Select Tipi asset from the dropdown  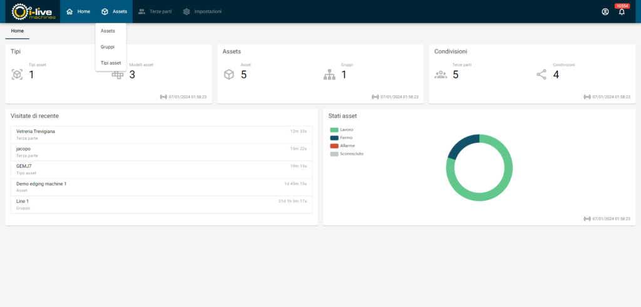[x=111, y=63]
